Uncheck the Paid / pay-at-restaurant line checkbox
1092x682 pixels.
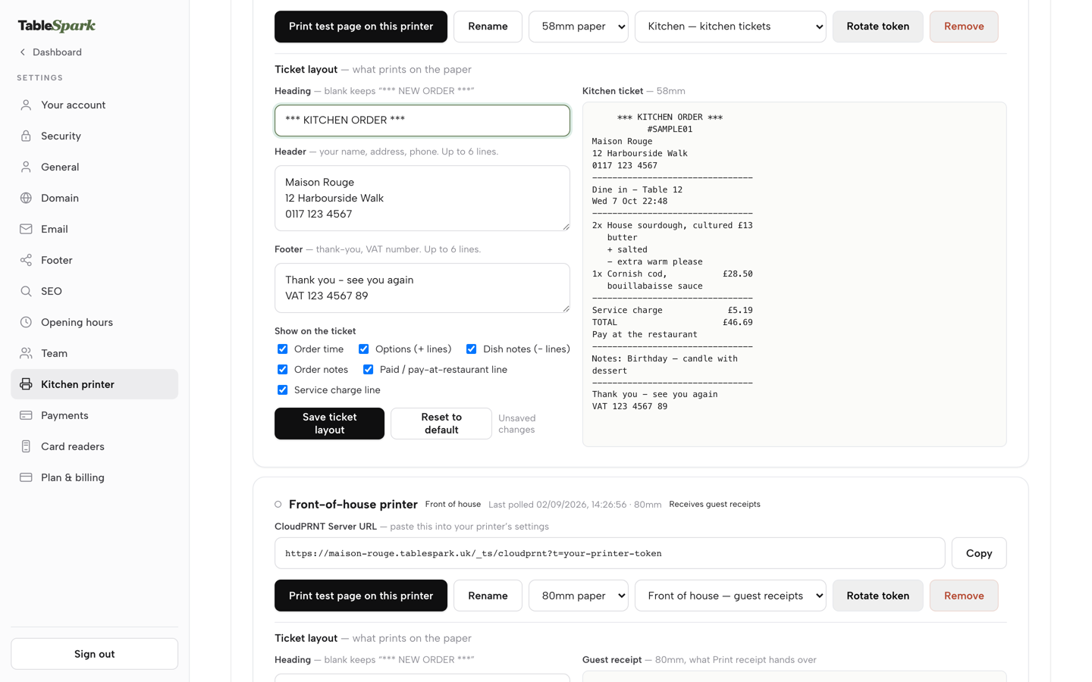tap(368, 370)
